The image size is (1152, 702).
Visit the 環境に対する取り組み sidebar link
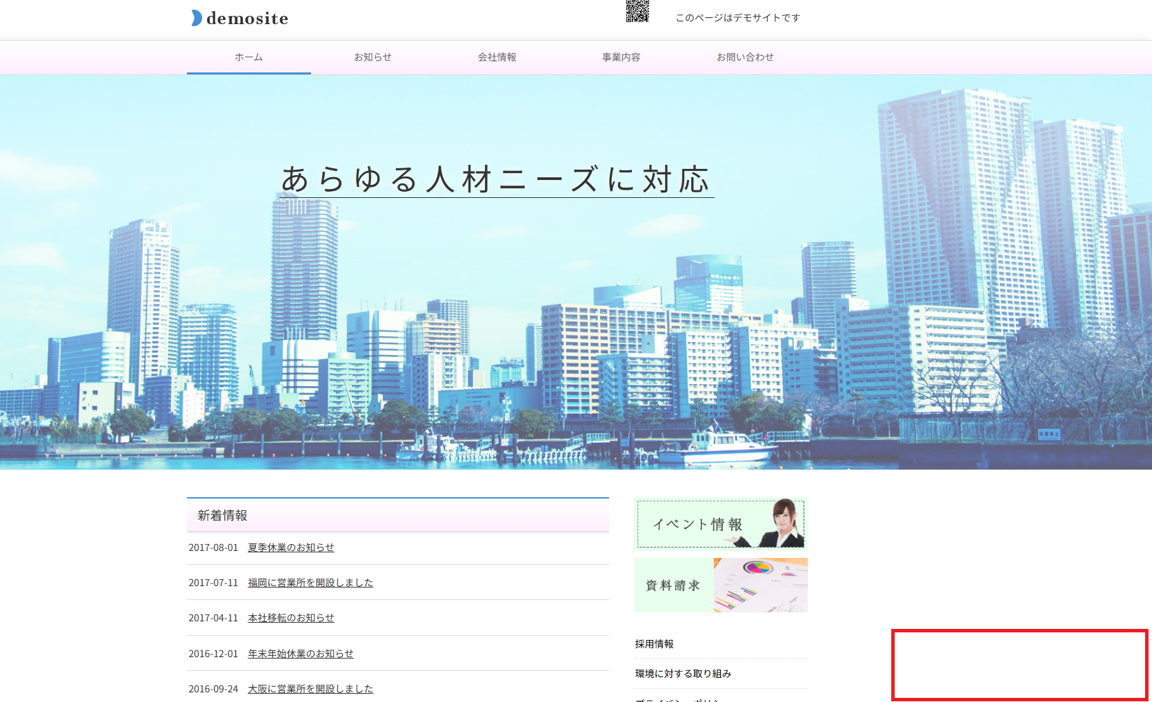pos(683,674)
